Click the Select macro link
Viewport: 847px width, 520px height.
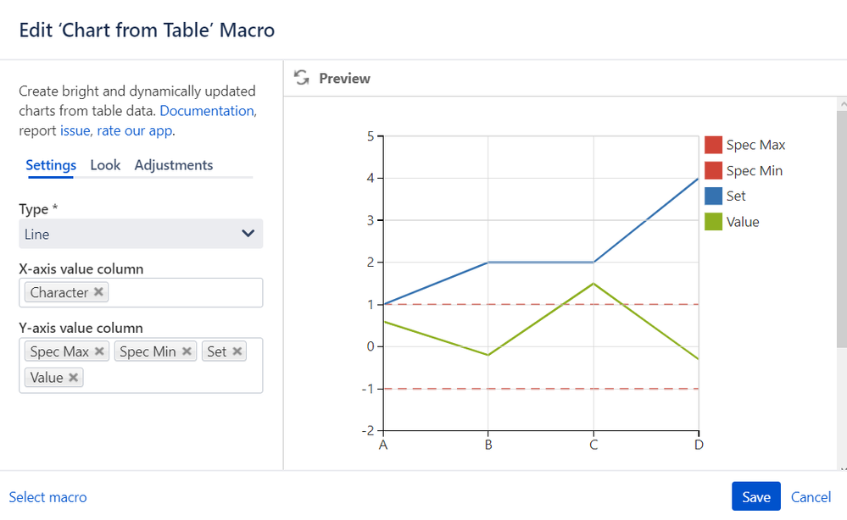pyautogui.click(x=47, y=497)
